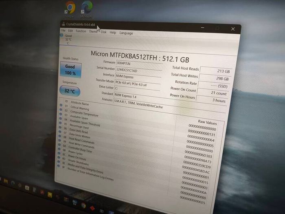Click status circle beside Percentage Used

(60, 123)
